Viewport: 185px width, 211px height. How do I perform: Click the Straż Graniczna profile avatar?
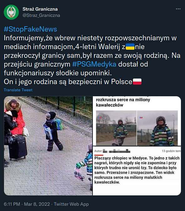[11, 12]
